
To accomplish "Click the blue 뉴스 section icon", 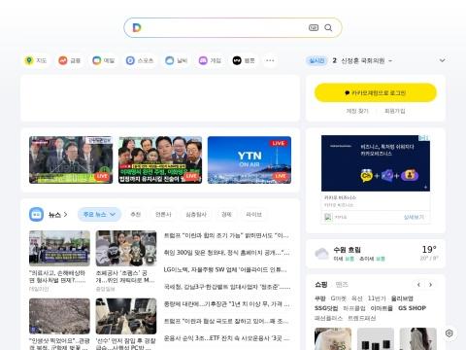I will pos(36,215).
